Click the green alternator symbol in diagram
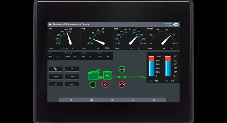Viewport: 227px width, 123px height. [x=107, y=76]
